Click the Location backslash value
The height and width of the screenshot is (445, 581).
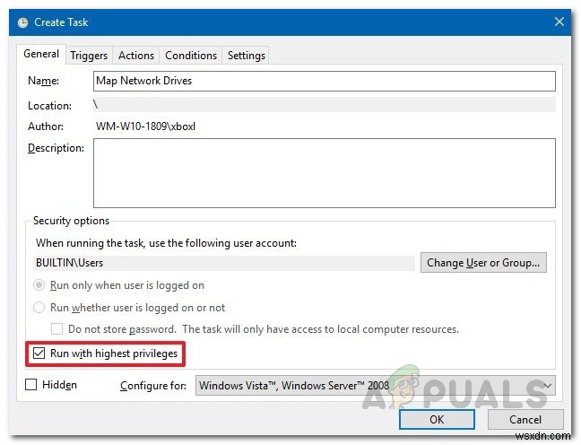[x=96, y=105]
